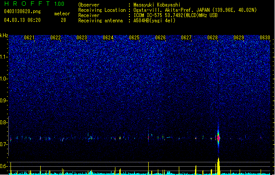This screenshot has width=275, height=175.
Task: Click the 0623 time marker
Action: (x=82, y=37)
